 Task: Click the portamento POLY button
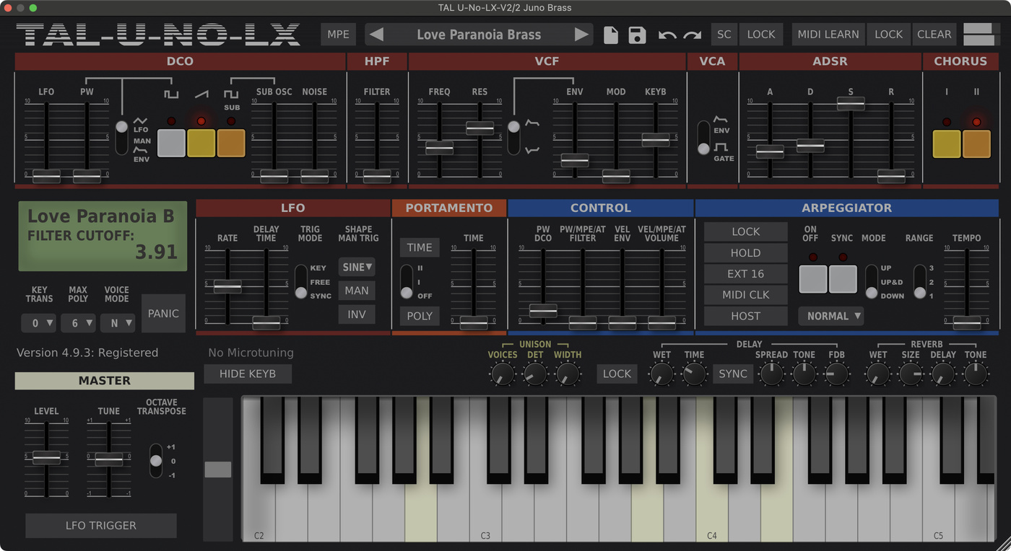[x=420, y=316]
